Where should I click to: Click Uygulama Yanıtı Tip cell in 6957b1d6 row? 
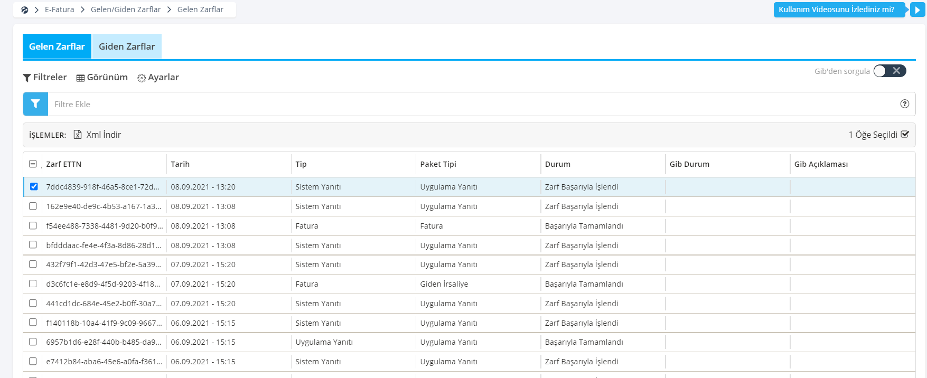pos(324,342)
